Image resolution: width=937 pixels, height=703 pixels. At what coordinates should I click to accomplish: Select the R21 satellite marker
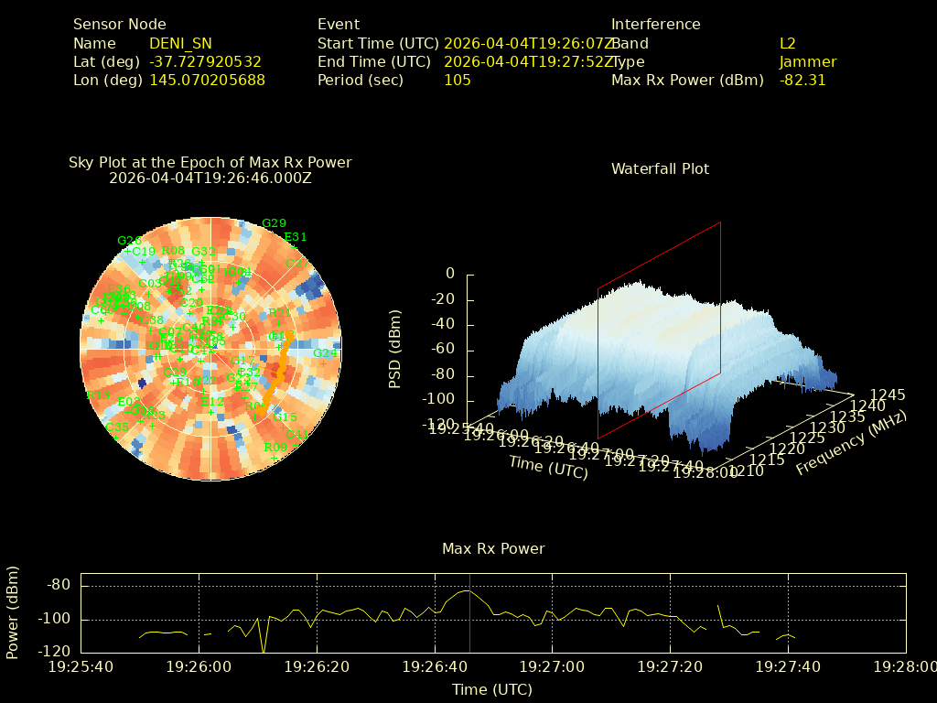(x=279, y=312)
